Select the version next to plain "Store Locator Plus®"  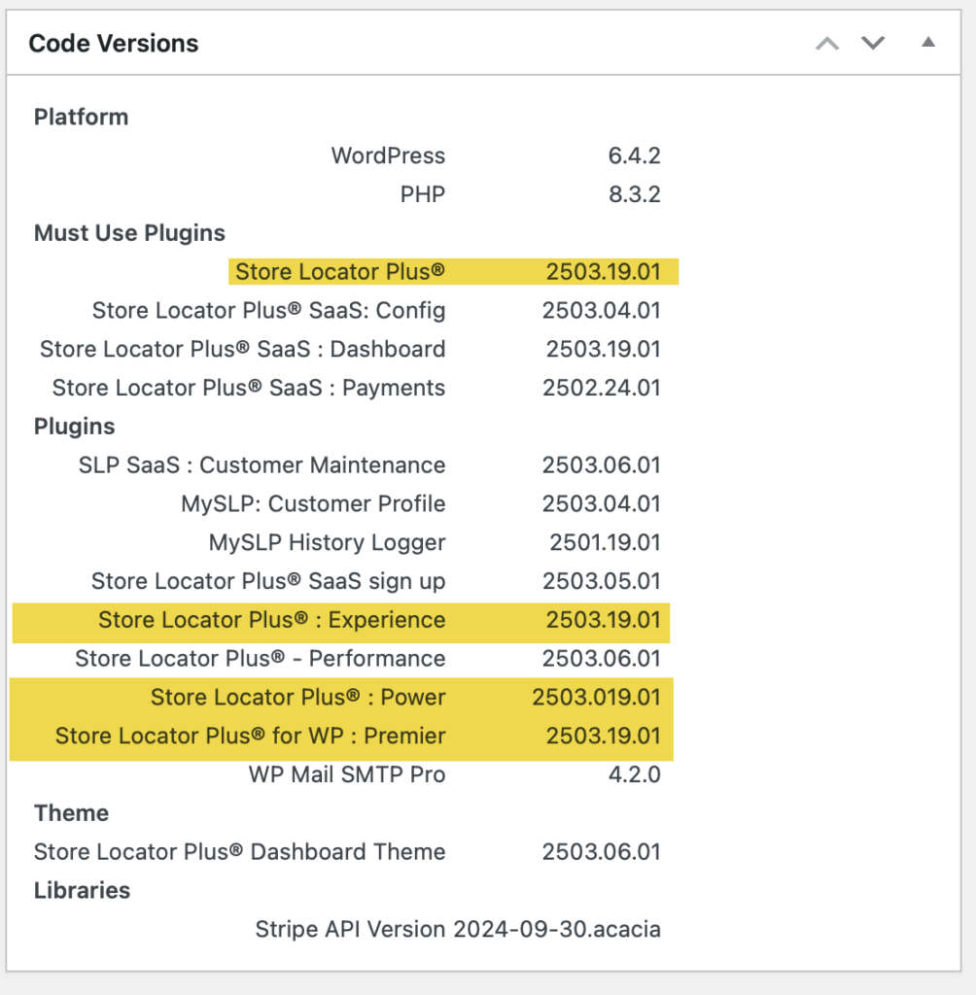(604, 272)
